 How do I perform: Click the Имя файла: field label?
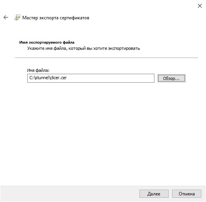click(38, 70)
